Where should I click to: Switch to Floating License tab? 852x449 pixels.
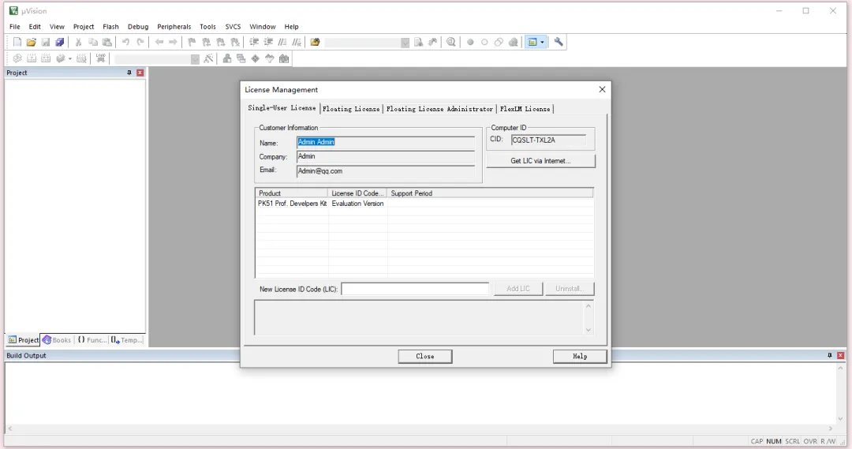pyautogui.click(x=351, y=109)
